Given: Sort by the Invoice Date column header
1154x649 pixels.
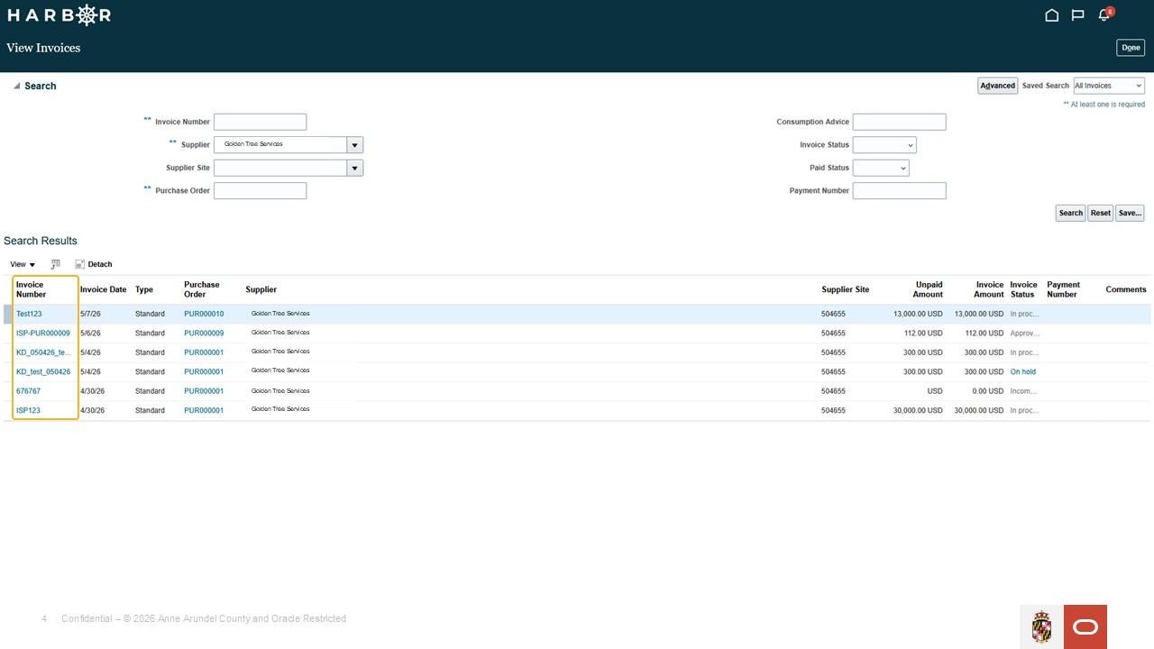Looking at the screenshot, I should (x=104, y=289).
